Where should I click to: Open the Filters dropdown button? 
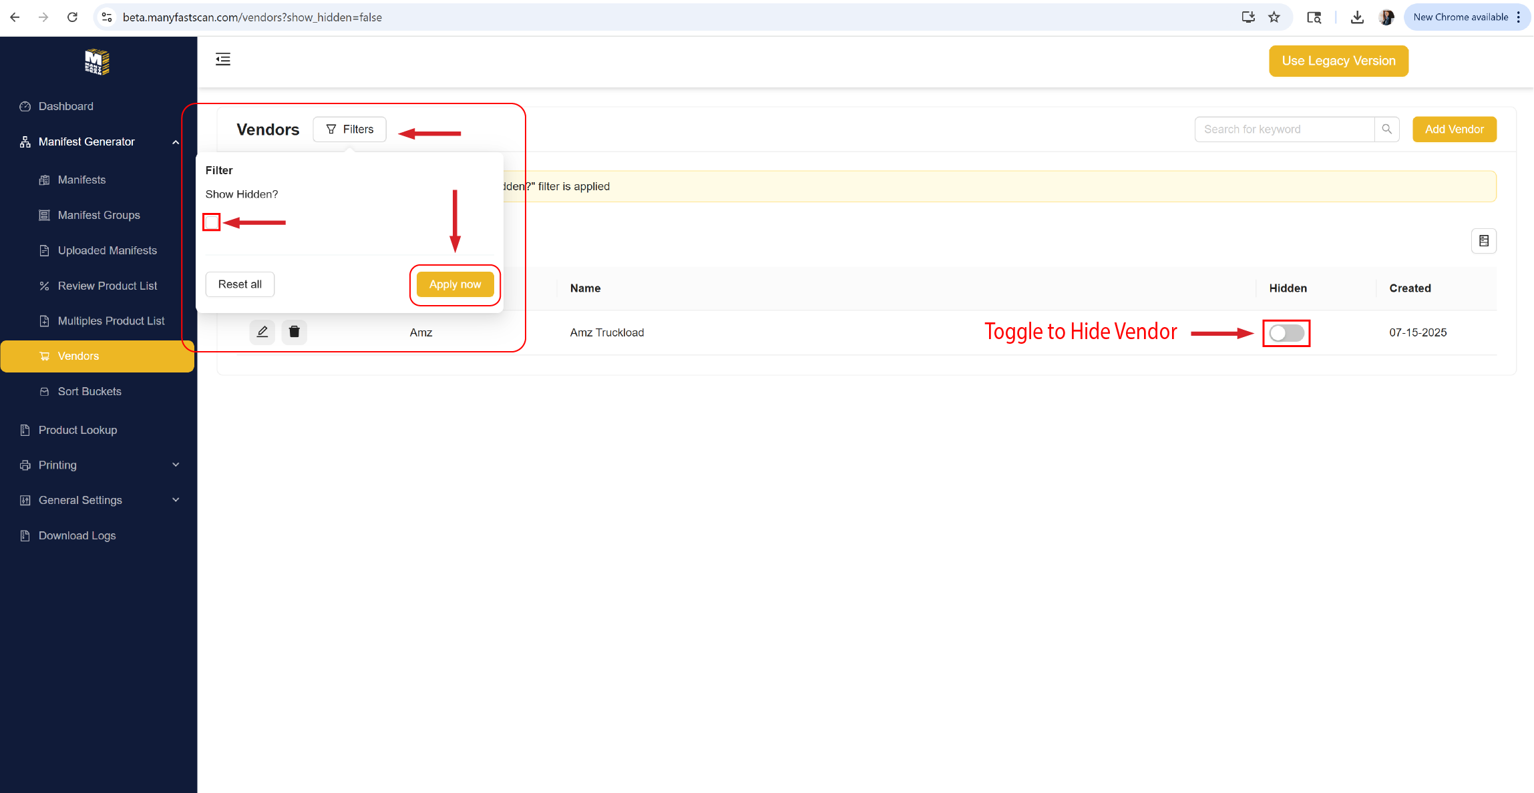point(349,129)
